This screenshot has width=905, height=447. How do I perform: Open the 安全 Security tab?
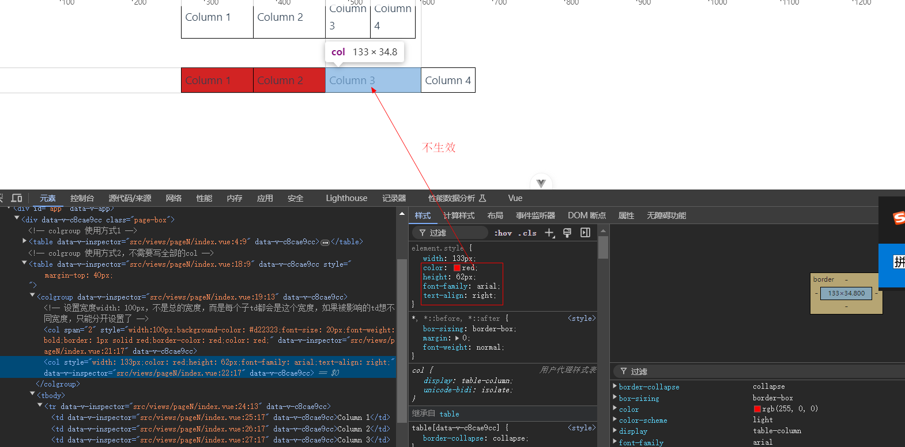point(296,198)
